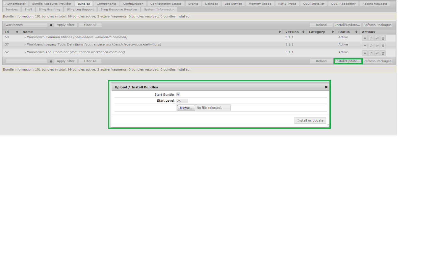Update the Workbench Common Utilities bundle
Screen dimensions: 442x254
pos(377,38)
